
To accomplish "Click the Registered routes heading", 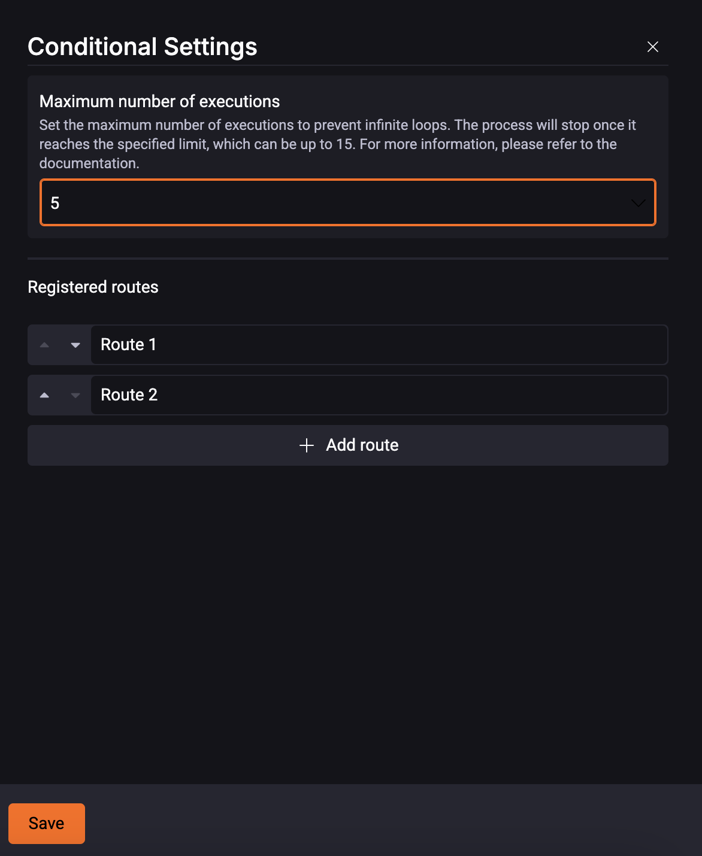I will [x=93, y=287].
